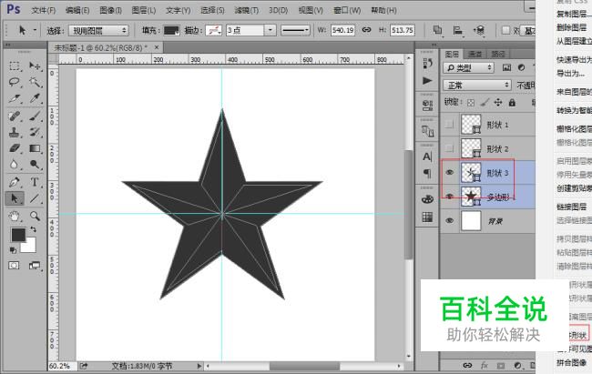Open the Color palette panel icon
The image size is (592, 374).
coord(427,199)
